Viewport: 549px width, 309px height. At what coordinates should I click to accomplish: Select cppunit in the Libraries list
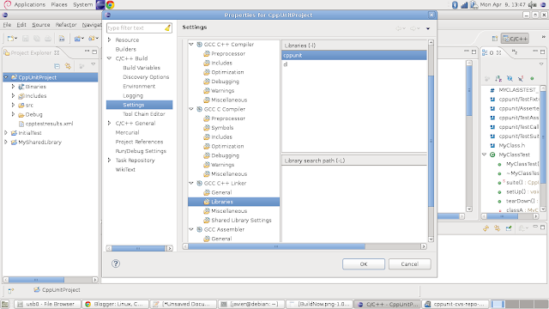point(354,55)
